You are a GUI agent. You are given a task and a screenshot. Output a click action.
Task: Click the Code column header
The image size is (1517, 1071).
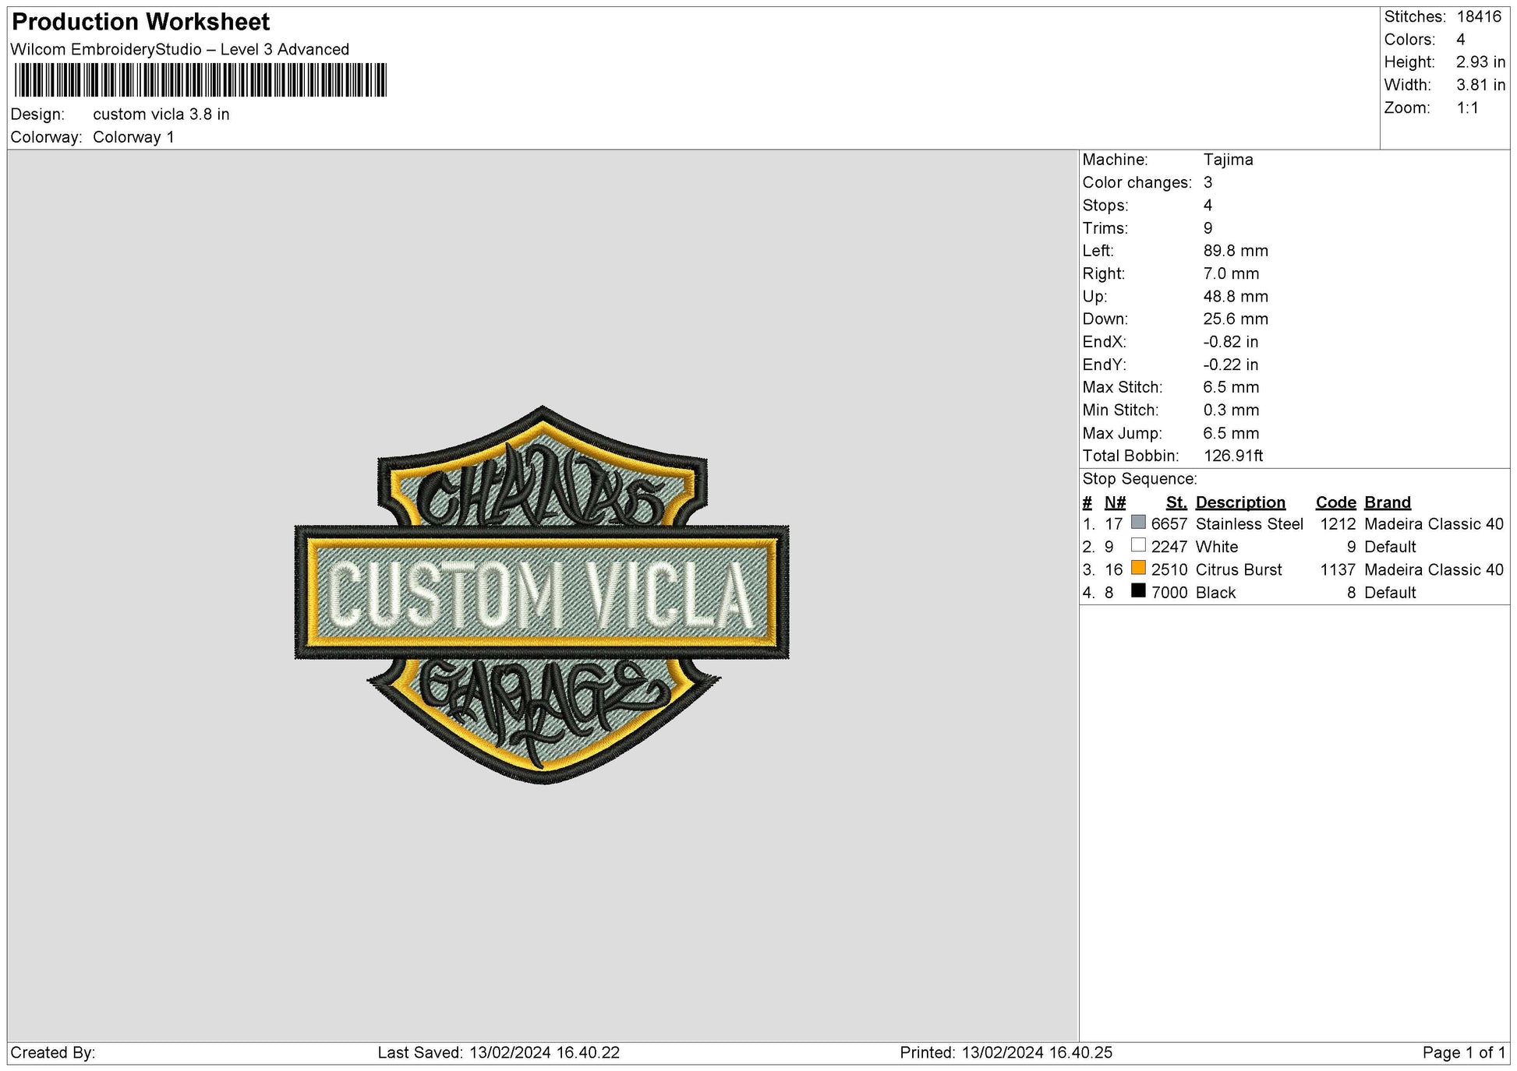pos(1336,502)
